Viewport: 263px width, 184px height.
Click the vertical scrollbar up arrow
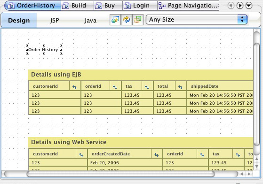click(256, 159)
